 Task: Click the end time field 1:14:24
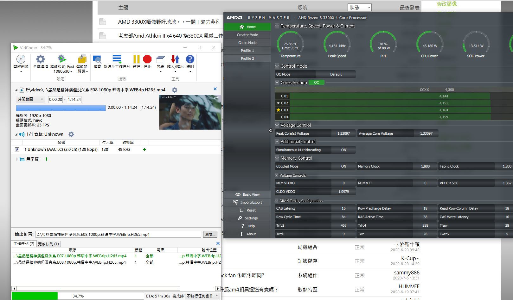click(x=74, y=99)
